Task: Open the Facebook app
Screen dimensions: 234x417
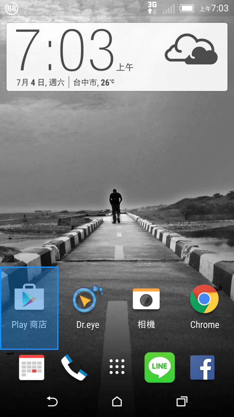Action: [202, 367]
